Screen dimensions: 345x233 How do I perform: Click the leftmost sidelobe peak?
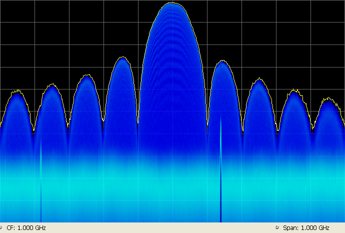17,92
